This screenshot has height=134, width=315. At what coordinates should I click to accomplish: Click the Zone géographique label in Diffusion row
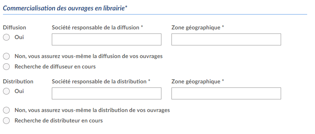(196, 28)
